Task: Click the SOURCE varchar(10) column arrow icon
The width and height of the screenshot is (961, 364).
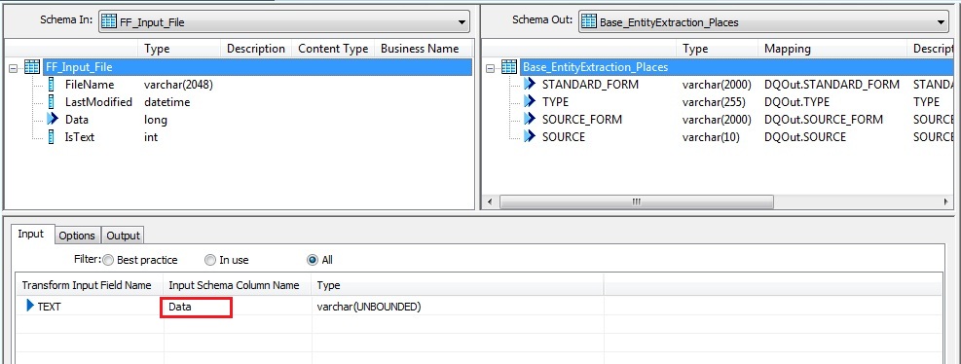Action: tap(530, 136)
